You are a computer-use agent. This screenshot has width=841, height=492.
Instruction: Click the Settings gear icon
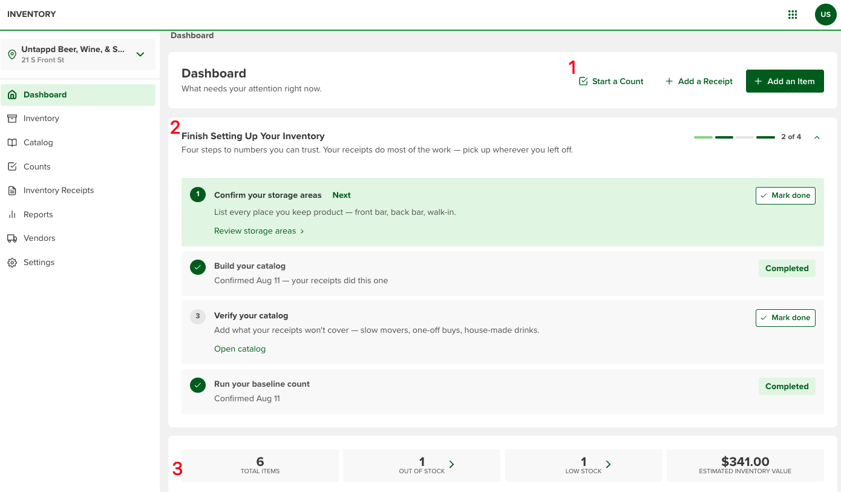pos(12,263)
